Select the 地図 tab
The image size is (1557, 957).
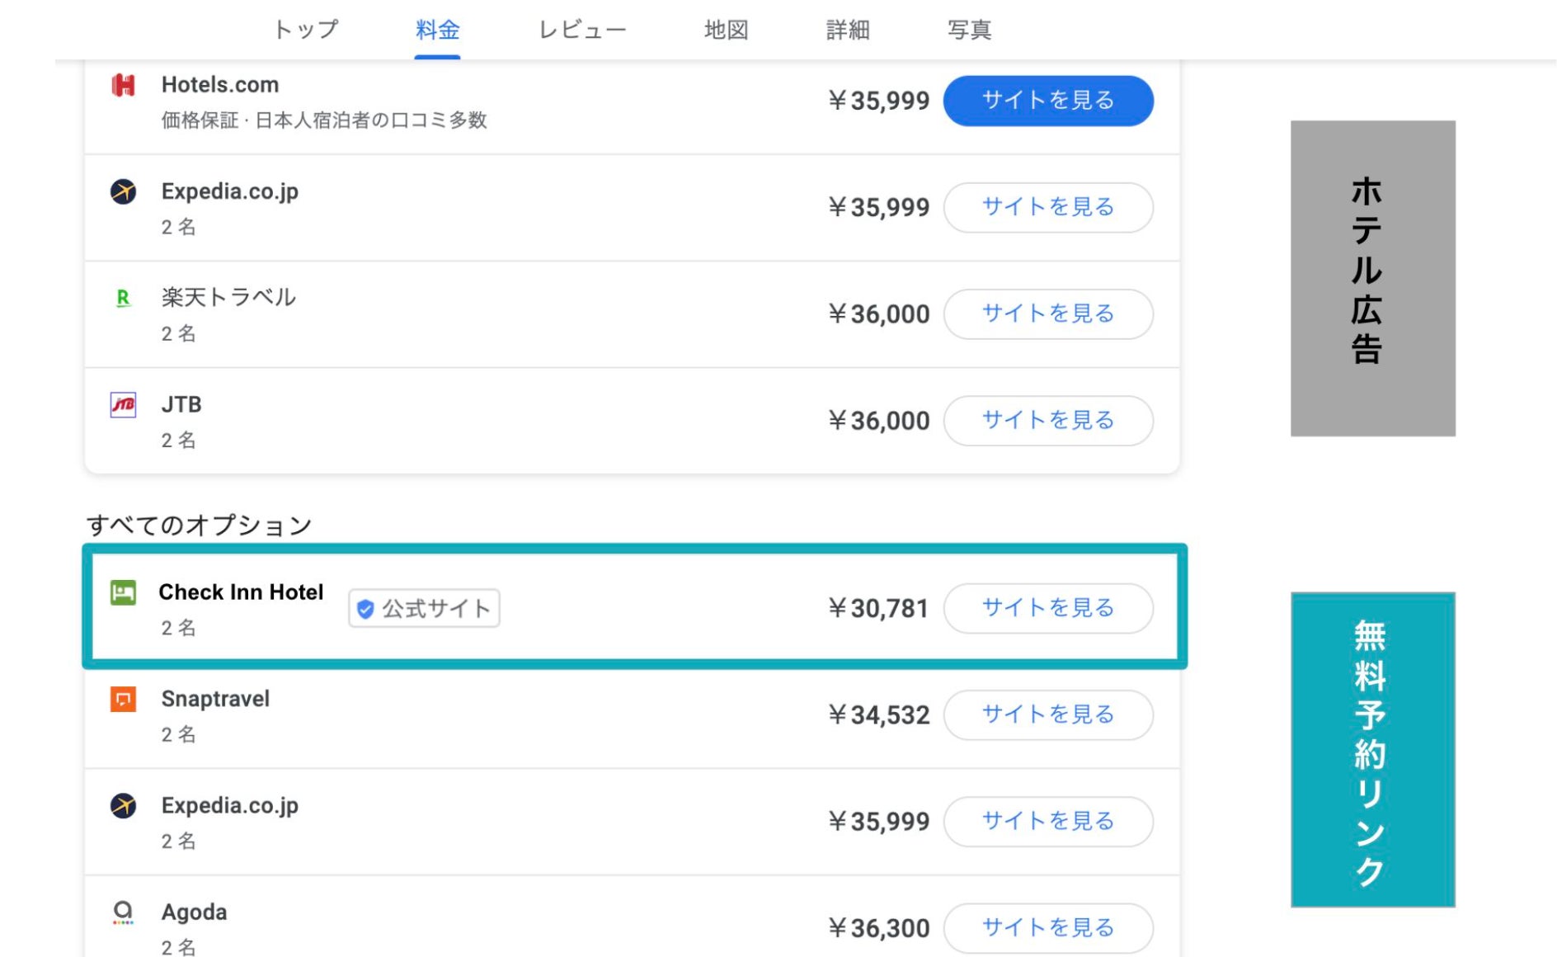[726, 30]
